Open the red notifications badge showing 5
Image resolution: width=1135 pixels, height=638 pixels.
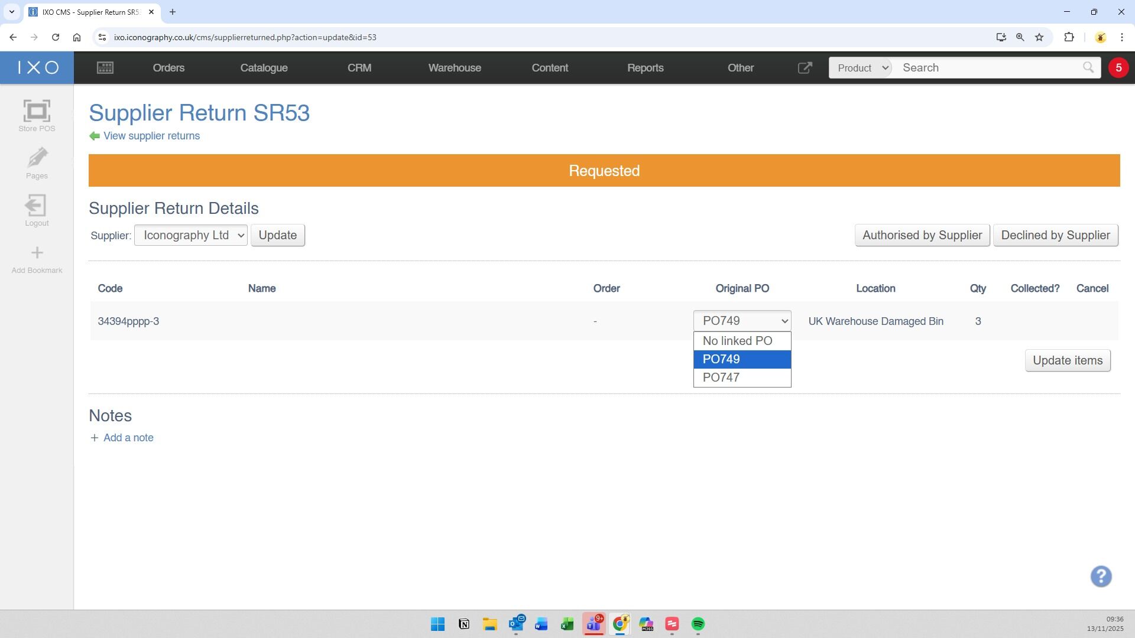1118,68
